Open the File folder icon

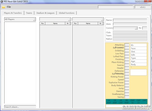click(4, 7)
